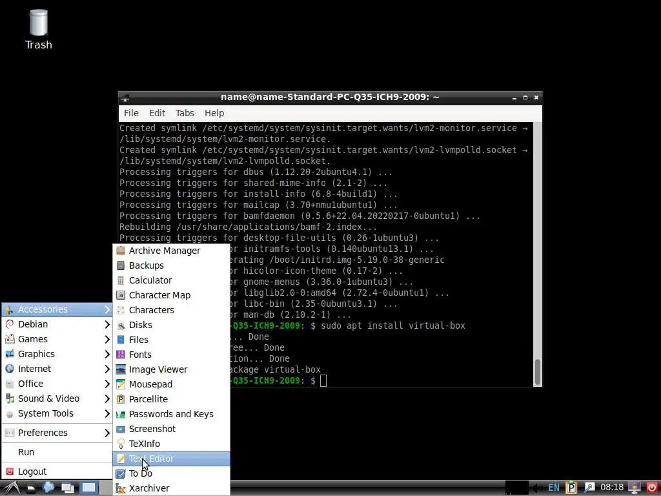
Task: Expand the Accessories category
Action: [x=57, y=309]
